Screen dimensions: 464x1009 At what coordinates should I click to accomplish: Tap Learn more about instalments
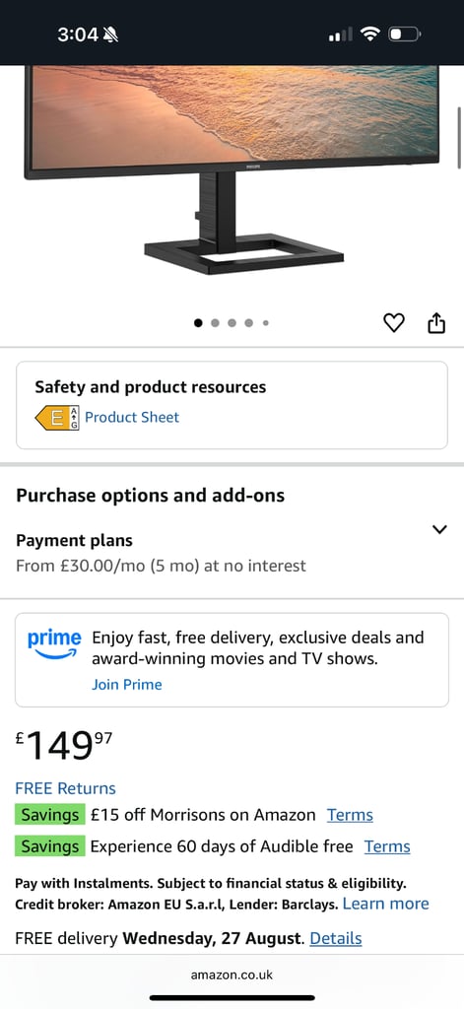(385, 904)
